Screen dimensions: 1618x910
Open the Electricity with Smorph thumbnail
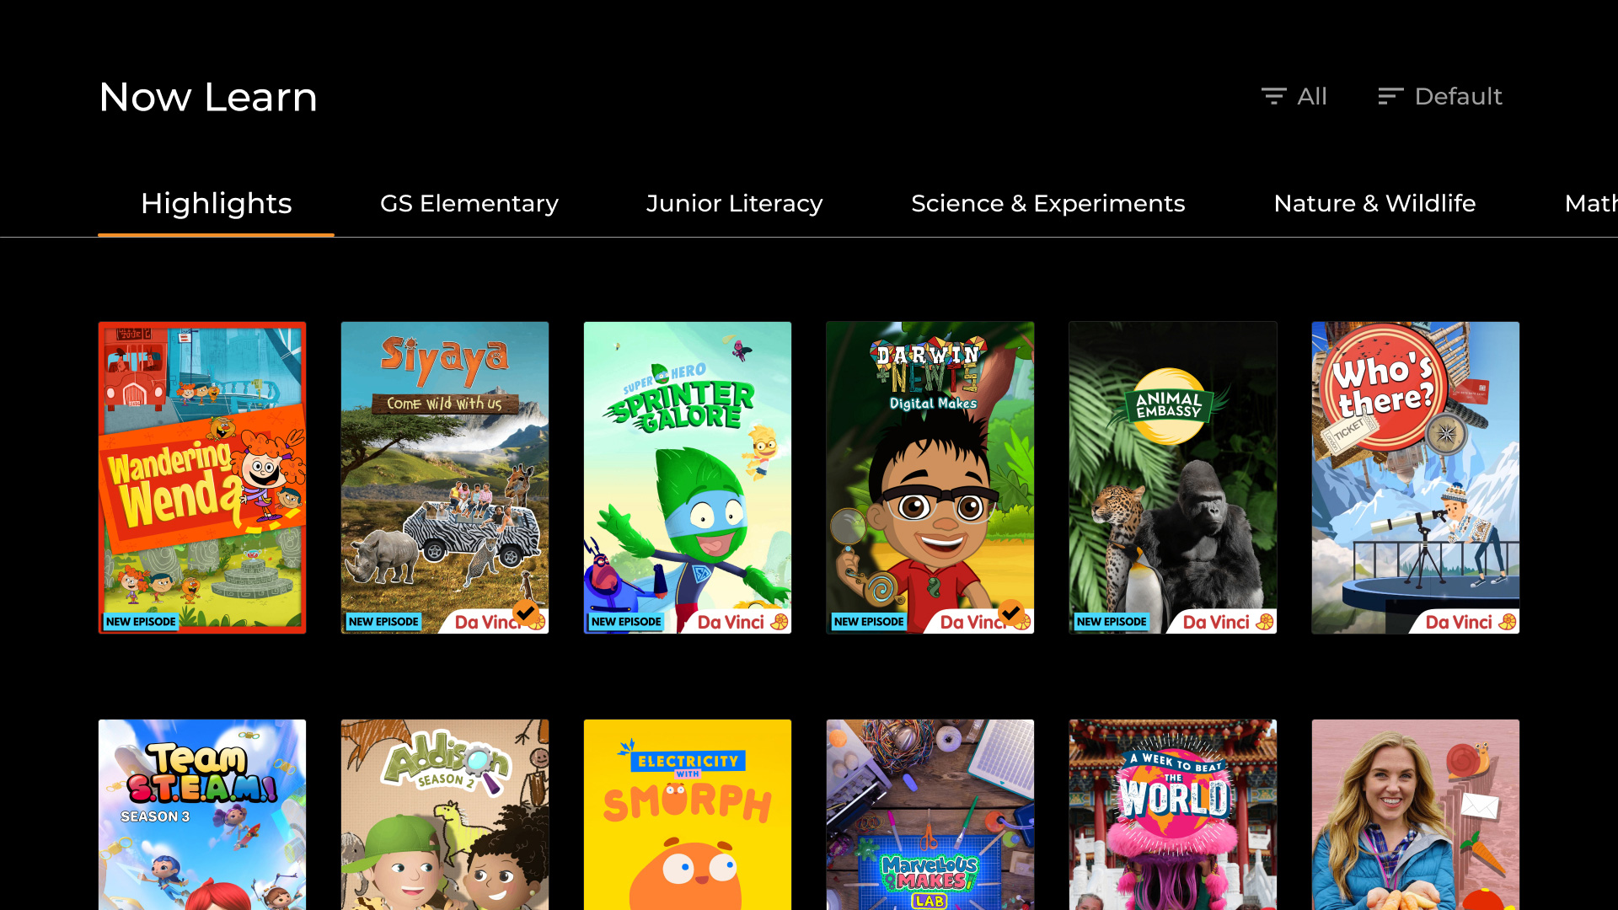click(x=688, y=814)
